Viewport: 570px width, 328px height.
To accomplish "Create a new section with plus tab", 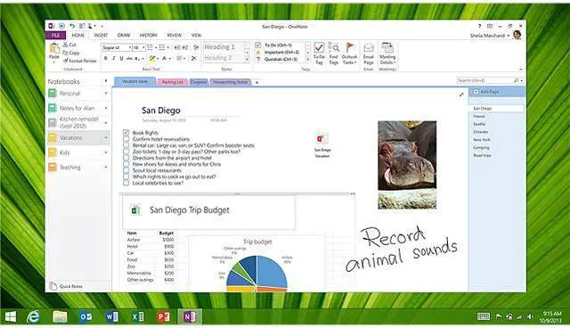I will coord(256,83).
